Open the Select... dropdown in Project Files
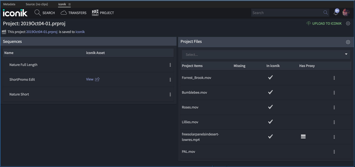 [265, 54]
